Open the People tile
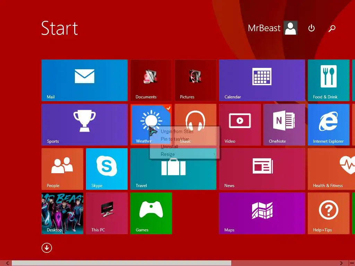Screen dimensions: 355x266 pos(62,169)
